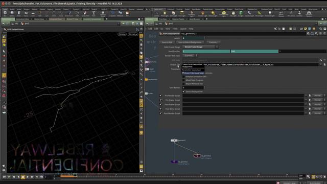The image size is (327, 184).
Task: Select the highlighted rop_geometry2 node
Action: click(x=197, y=156)
